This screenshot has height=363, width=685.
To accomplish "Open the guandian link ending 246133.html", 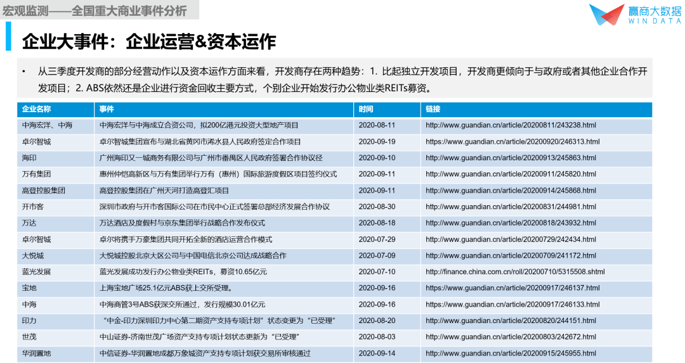I will pyautogui.click(x=512, y=305).
